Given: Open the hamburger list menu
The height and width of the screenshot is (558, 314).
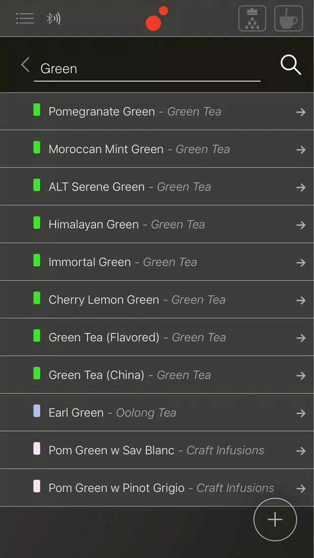Looking at the screenshot, I should (x=25, y=19).
